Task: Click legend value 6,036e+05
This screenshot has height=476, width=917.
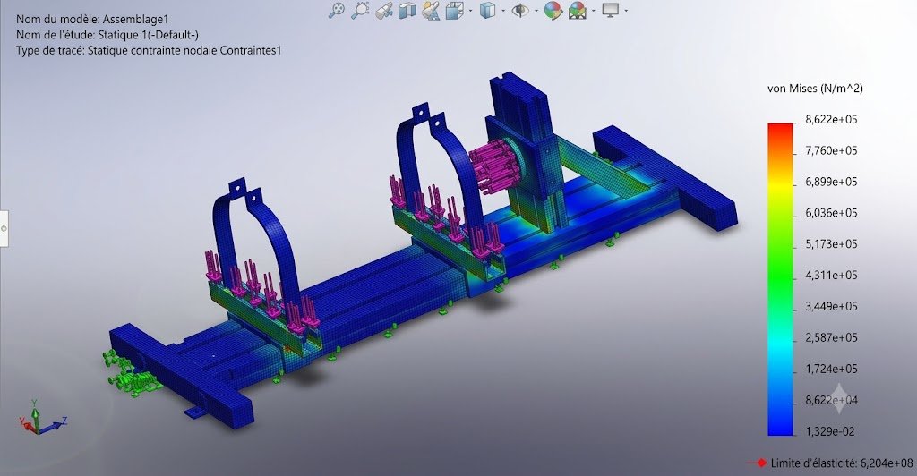Action: [831, 213]
